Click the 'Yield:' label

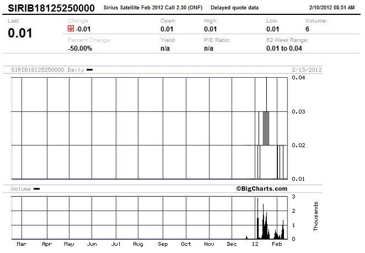pos(168,40)
